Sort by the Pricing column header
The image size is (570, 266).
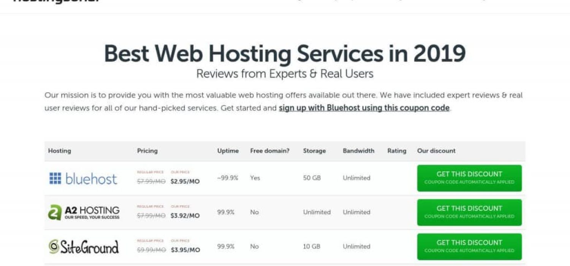[147, 151]
